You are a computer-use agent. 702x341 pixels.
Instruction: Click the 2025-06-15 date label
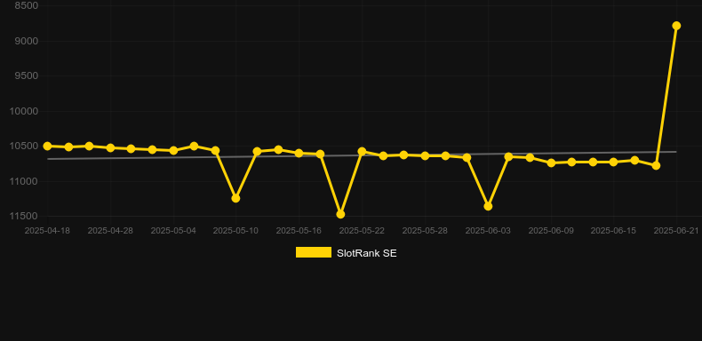613,231
